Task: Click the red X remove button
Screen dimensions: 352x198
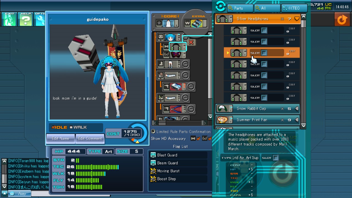Action: click(x=191, y=42)
